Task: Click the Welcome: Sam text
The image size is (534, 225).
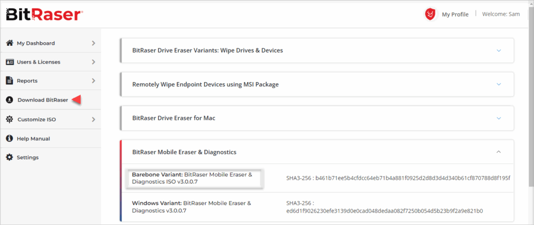Action: pos(501,14)
